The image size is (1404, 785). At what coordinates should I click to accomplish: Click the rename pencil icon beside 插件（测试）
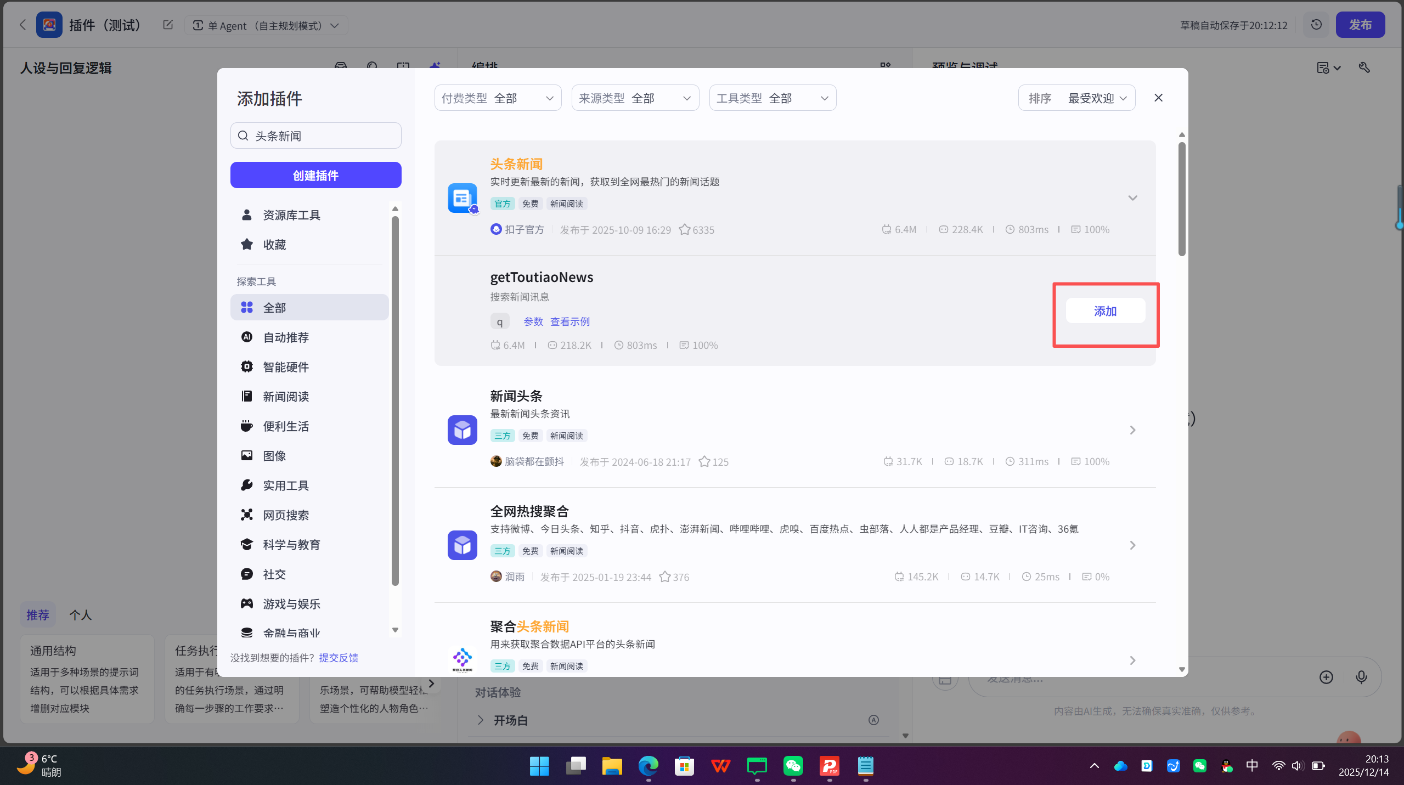[167, 25]
